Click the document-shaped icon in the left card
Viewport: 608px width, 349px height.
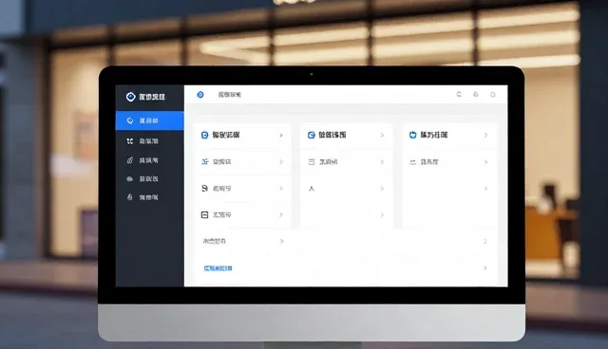coord(205,189)
